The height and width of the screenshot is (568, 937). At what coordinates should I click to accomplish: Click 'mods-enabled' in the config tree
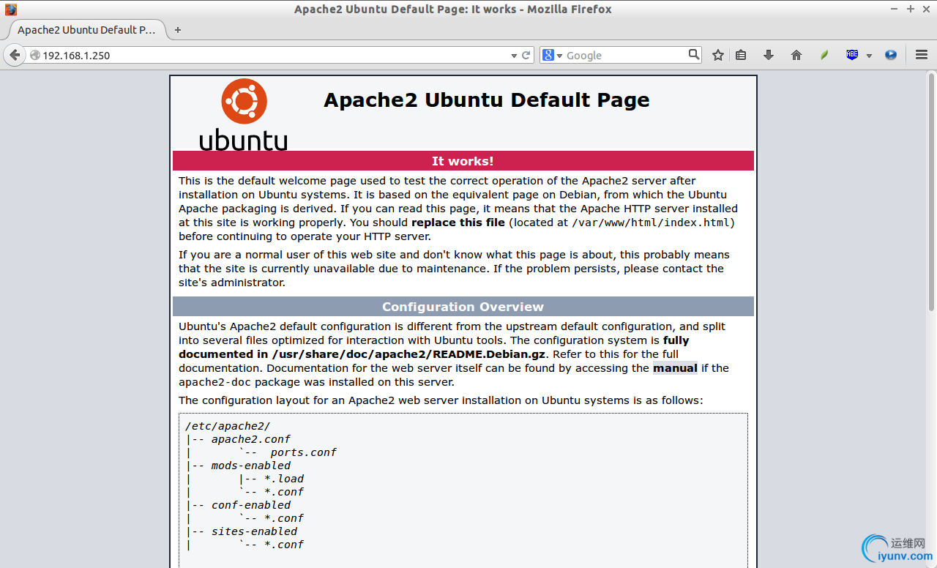pyautogui.click(x=251, y=466)
